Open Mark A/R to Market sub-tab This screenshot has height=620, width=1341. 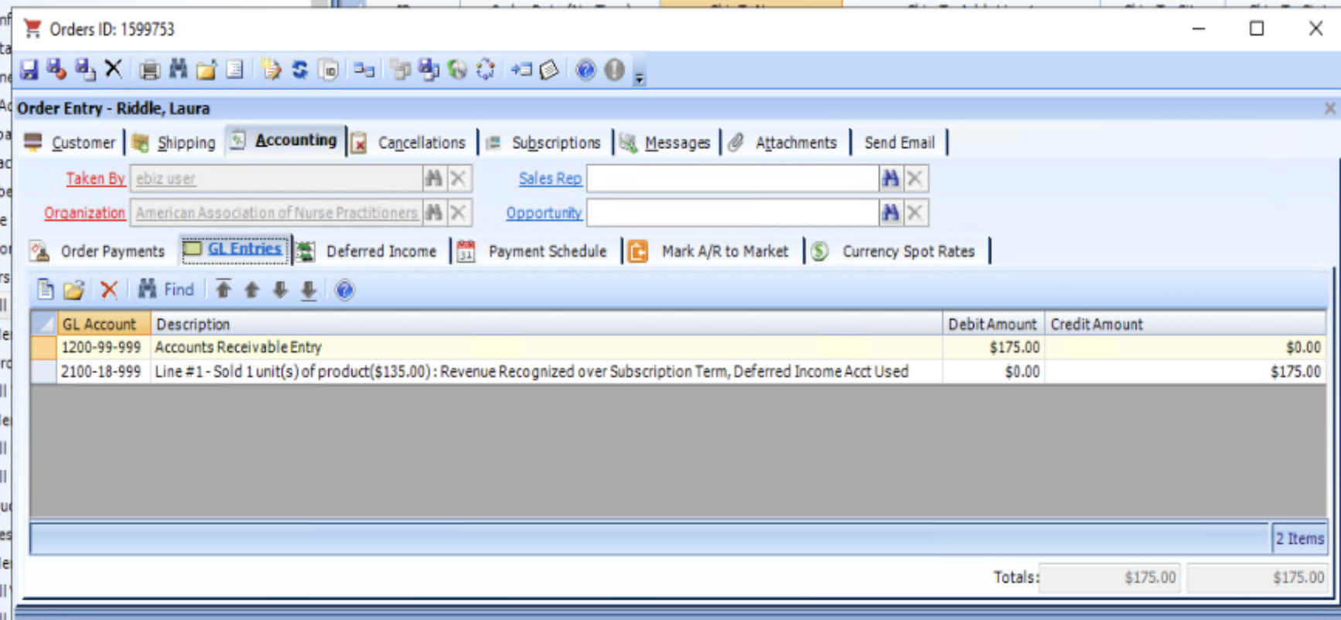[x=710, y=251]
